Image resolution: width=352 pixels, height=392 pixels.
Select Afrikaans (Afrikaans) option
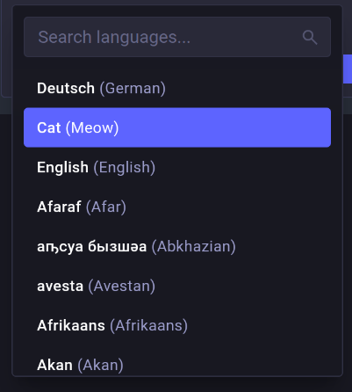[x=177, y=325]
